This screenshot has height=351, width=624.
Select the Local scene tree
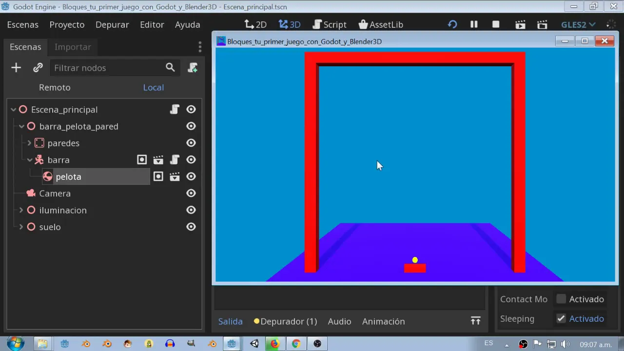tap(154, 87)
